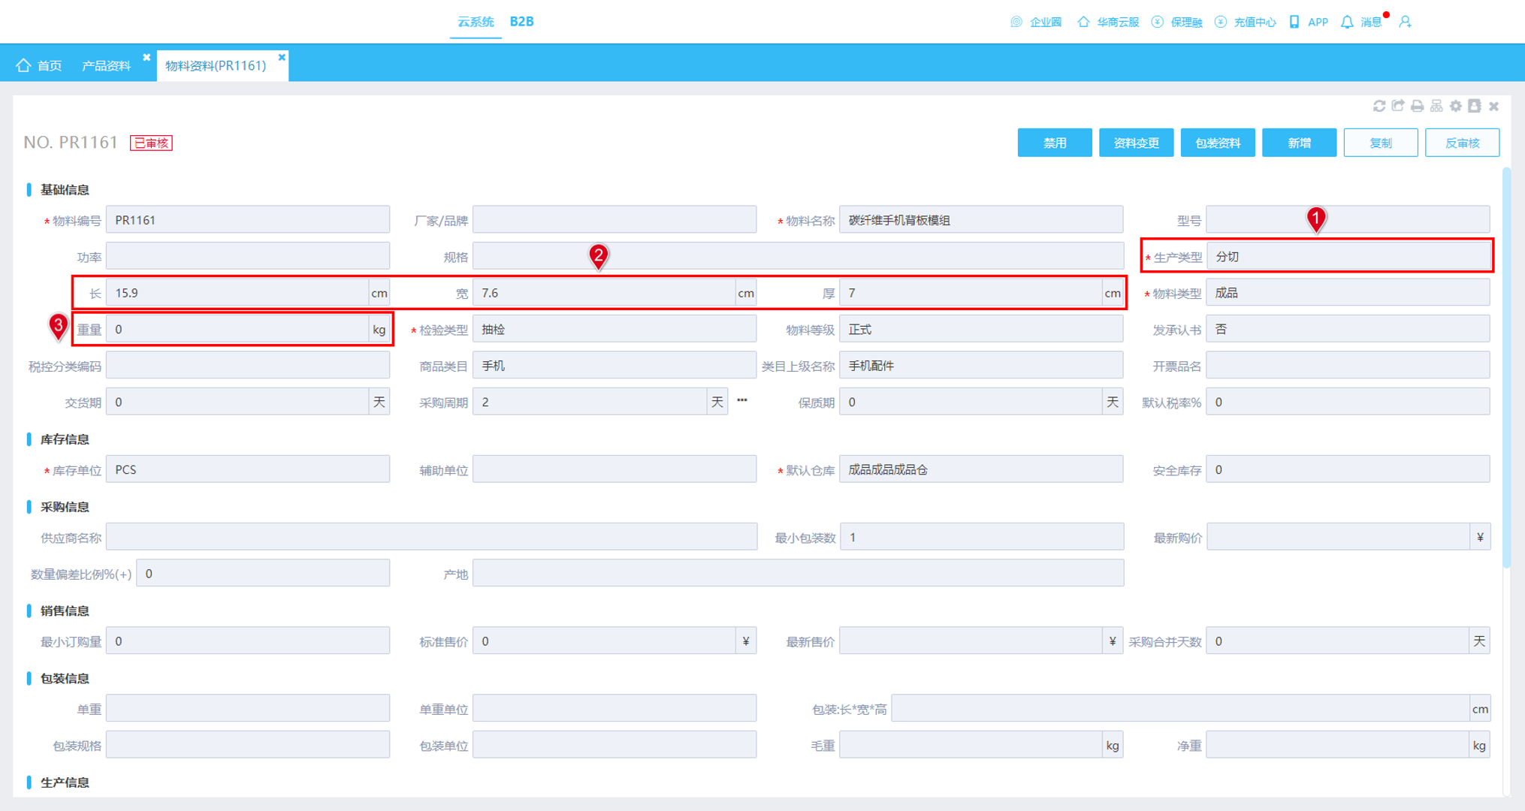Open the hierarchy structure icon
The width and height of the screenshot is (1525, 811).
(x=1436, y=106)
